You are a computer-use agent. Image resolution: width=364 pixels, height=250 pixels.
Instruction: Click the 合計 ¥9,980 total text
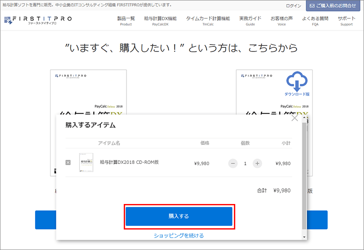[x=274, y=190]
